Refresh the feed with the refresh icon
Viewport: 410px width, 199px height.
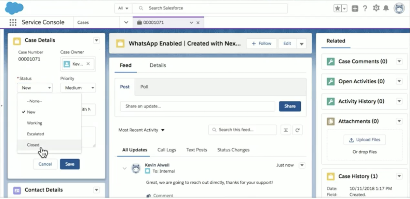point(297,130)
